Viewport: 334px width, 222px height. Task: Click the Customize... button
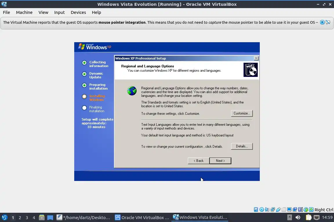click(x=242, y=113)
